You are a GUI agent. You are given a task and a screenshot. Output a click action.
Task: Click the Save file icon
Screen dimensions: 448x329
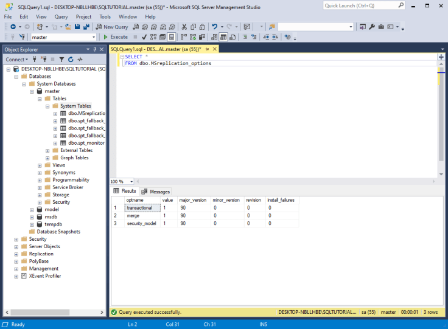coord(77,27)
